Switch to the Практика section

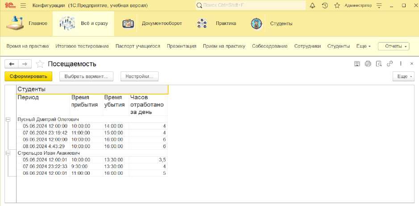coord(226,24)
